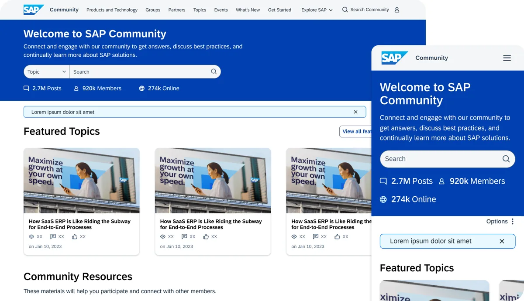Screen dimensions: 524x301
Task: Select Topics in top navigation
Action: (200, 10)
